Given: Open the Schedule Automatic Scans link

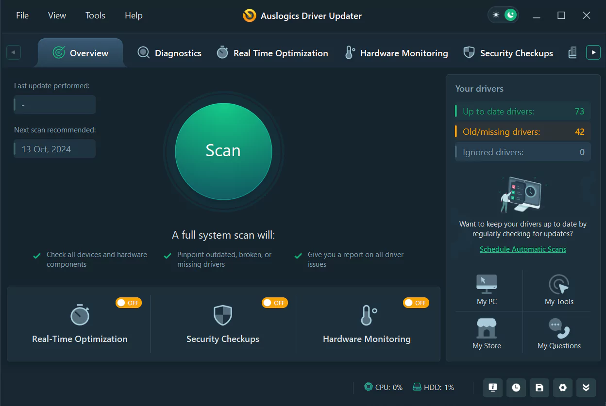Looking at the screenshot, I should (x=522, y=249).
